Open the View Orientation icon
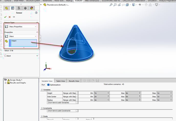Image resolution: width=176 pixels, height=121 pixels. pos(127,5)
